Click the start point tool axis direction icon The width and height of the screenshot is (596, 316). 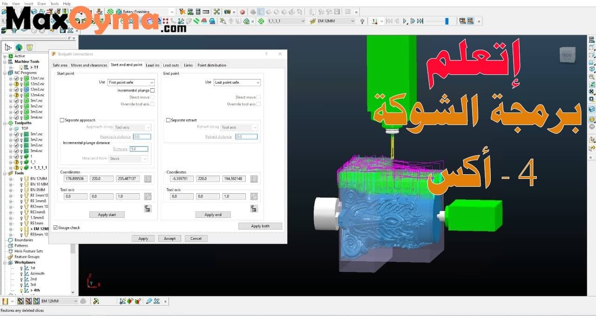148,196
